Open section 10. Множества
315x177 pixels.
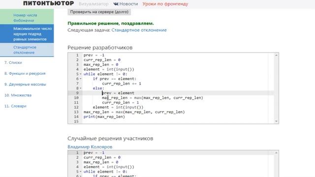18,95
